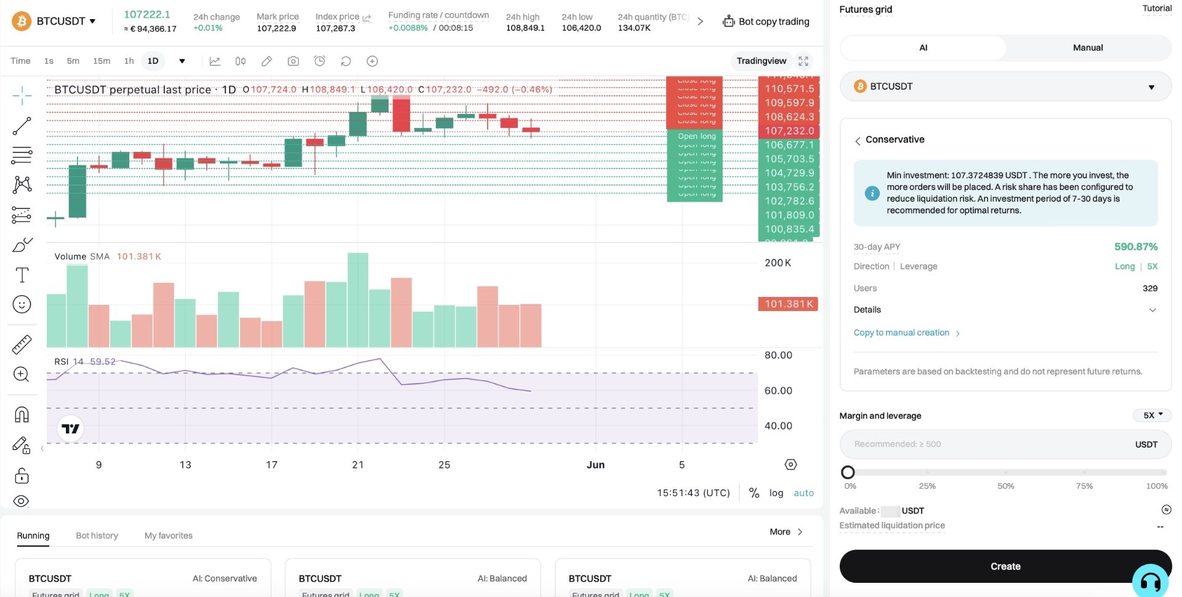Image resolution: width=1182 pixels, height=597 pixels.
Task: Expand More running bots
Action: coord(786,532)
